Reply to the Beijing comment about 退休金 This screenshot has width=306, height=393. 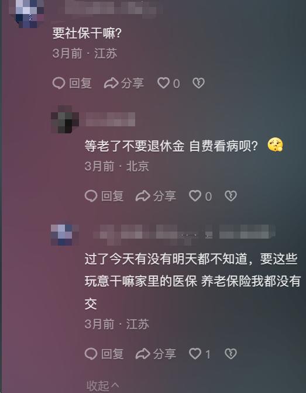(104, 196)
